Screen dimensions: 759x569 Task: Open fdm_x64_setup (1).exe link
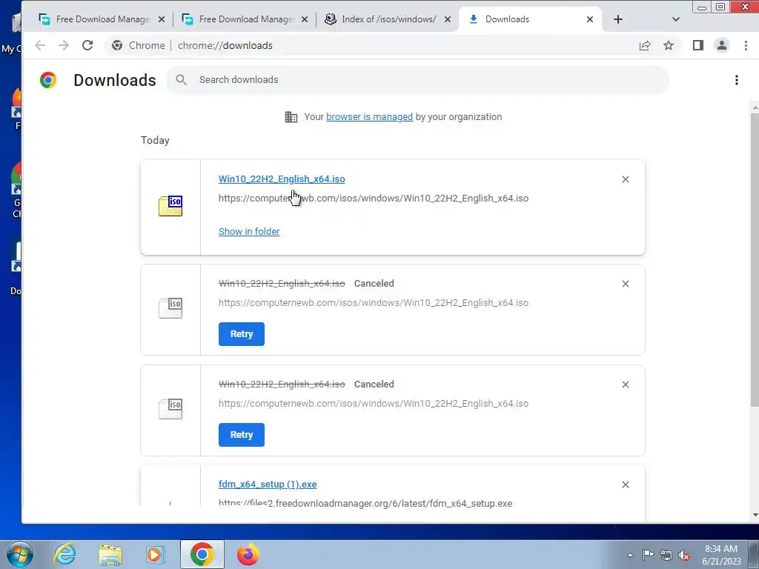coord(268,485)
